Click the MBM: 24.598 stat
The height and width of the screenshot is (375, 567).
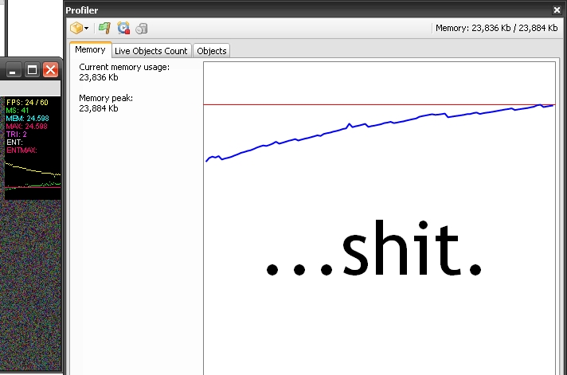(27, 119)
